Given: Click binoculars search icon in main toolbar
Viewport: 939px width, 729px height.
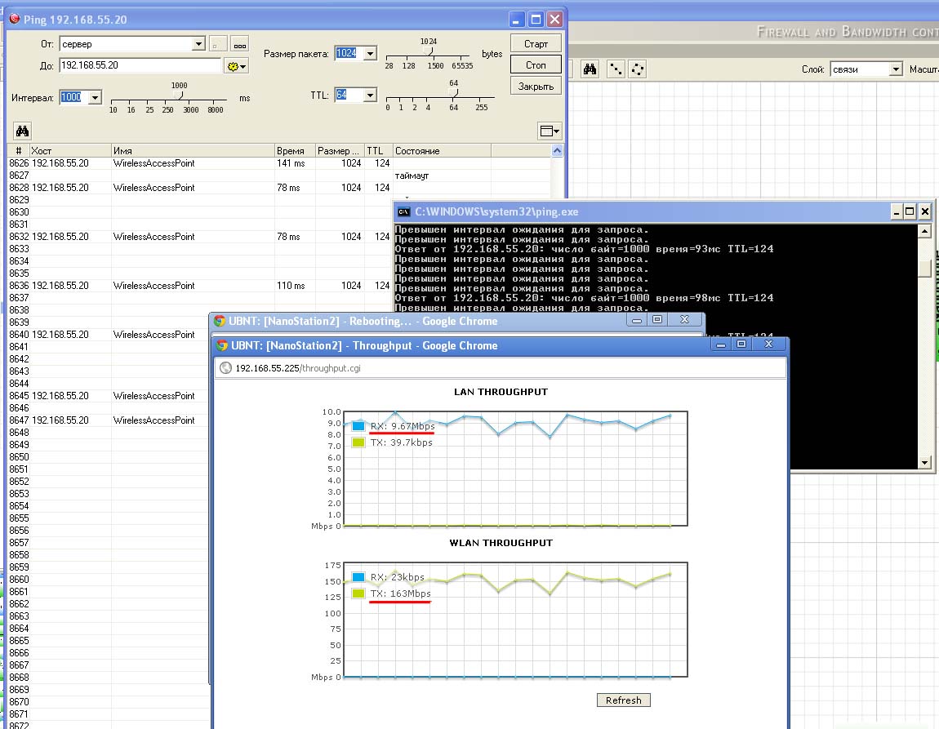Looking at the screenshot, I should 591,69.
